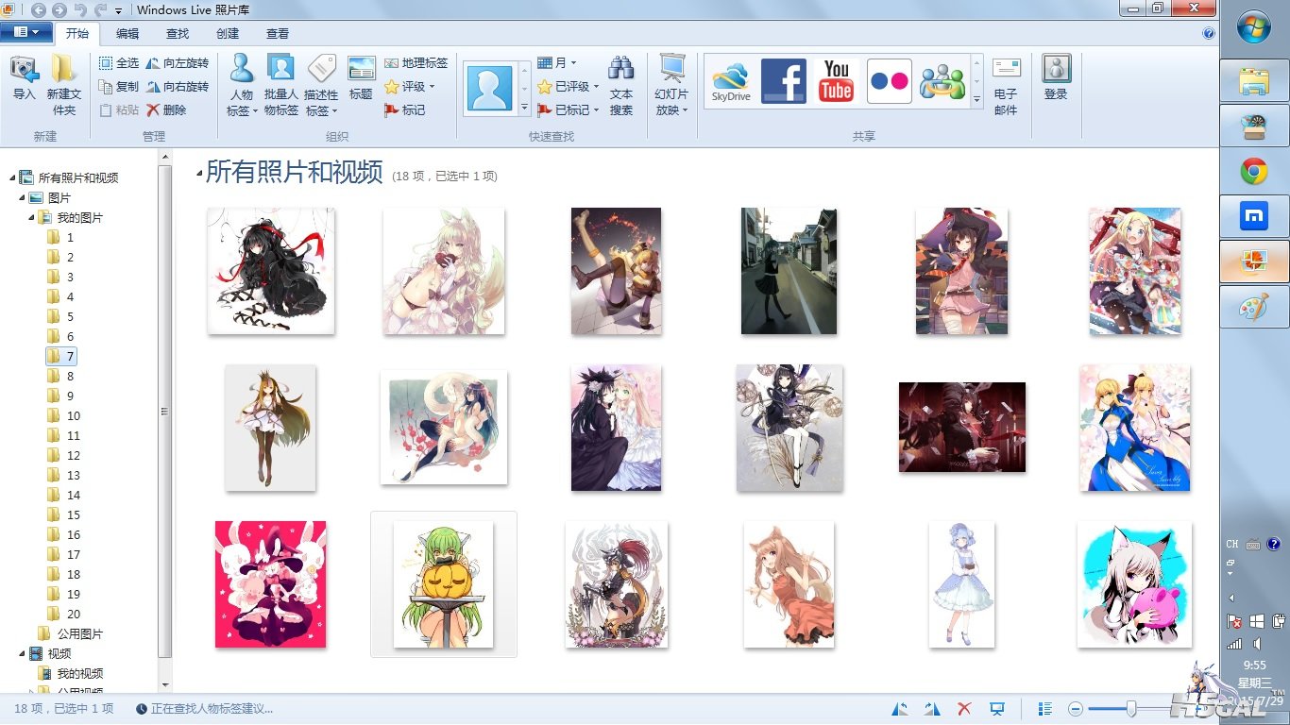Rotate the photo left with 向左旋转
1290x725 pixels.
point(177,62)
